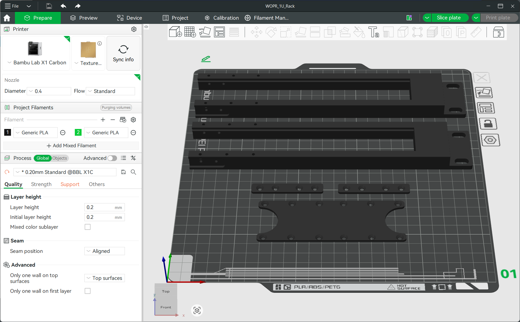Click the Home icon
The image size is (520, 322).
point(7,18)
